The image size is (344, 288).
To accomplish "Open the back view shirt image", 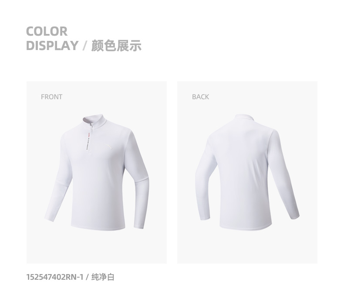I will pos(247,172).
